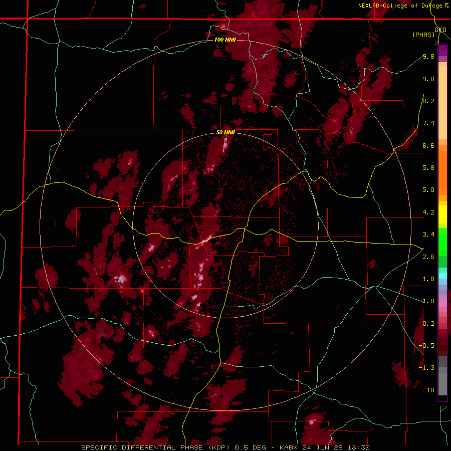Click the 5.8 value on color scale
Image resolution: width=451 pixels, height=451 pixels.
coord(428,167)
